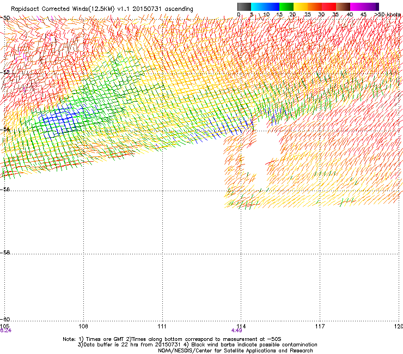Click the legend label '35'
Screen dimensions: 403x354
point(335,14)
